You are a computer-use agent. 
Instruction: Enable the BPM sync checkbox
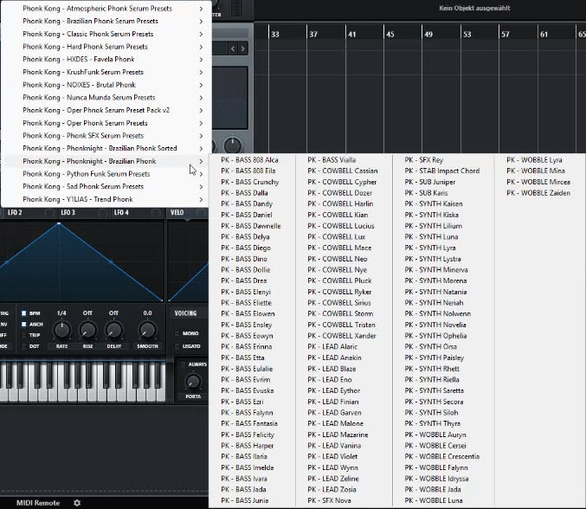(25, 313)
